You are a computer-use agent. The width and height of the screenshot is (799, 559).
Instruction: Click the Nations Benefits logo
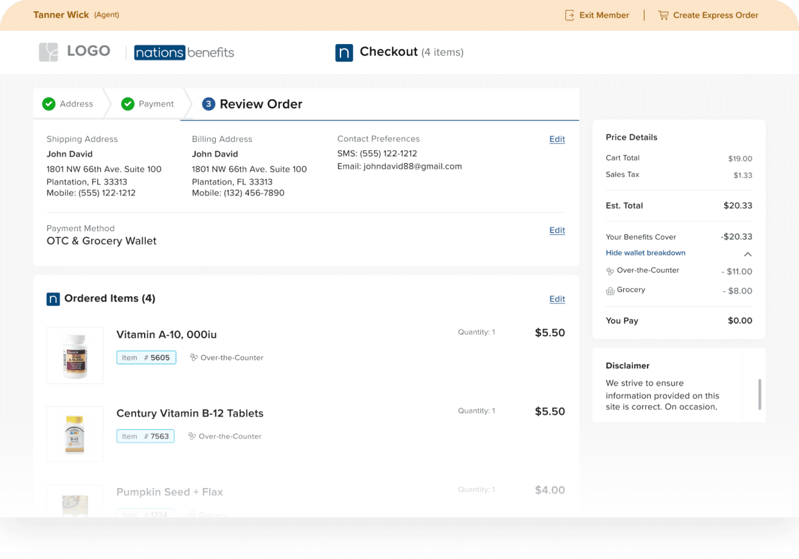pos(184,53)
